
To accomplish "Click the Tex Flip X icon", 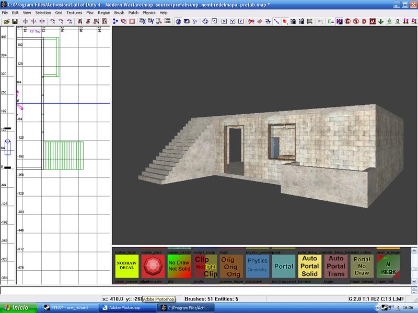I will (142, 21).
